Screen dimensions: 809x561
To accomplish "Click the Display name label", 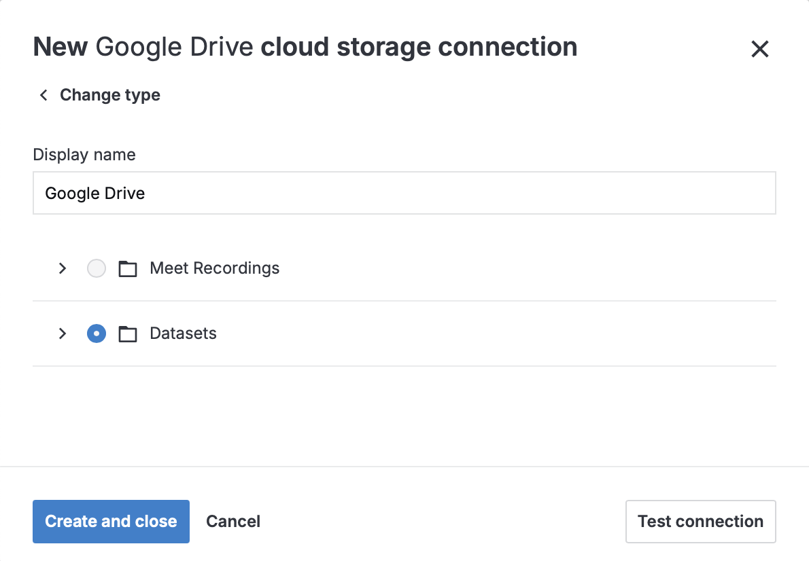I will click(84, 154).
